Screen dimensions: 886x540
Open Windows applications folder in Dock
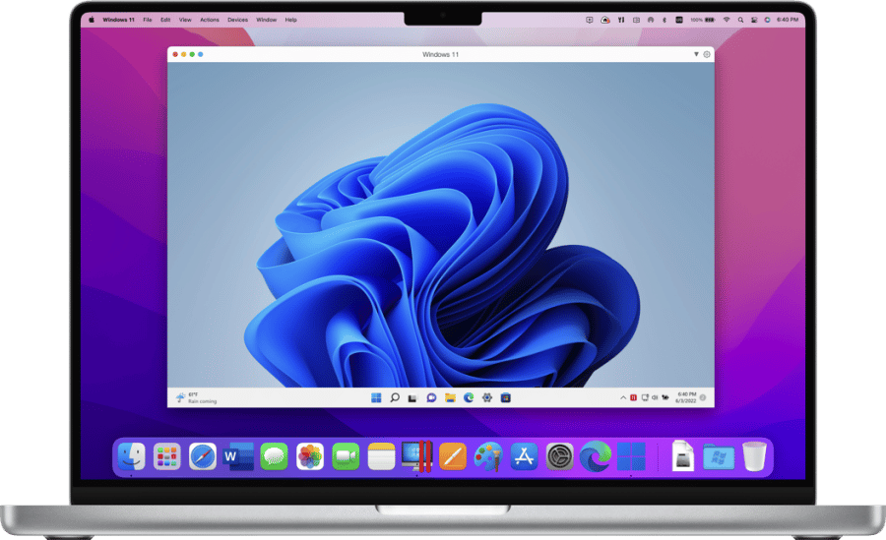[x=719, y=457]
